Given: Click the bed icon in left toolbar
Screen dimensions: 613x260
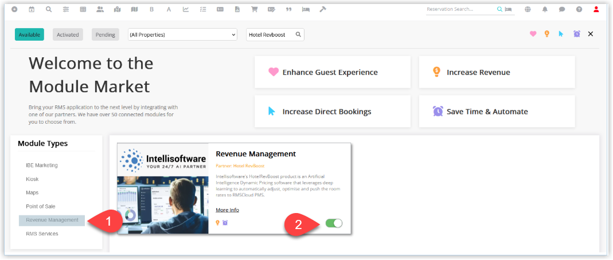Looking at the screenshot, I should (306, 9).
